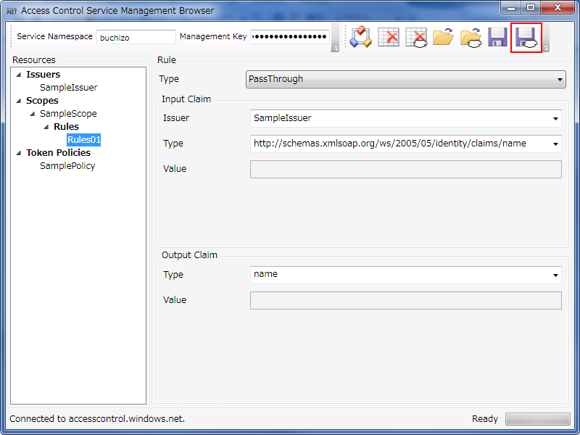
Task: Click the Service Namespace field
Action: 136,37
